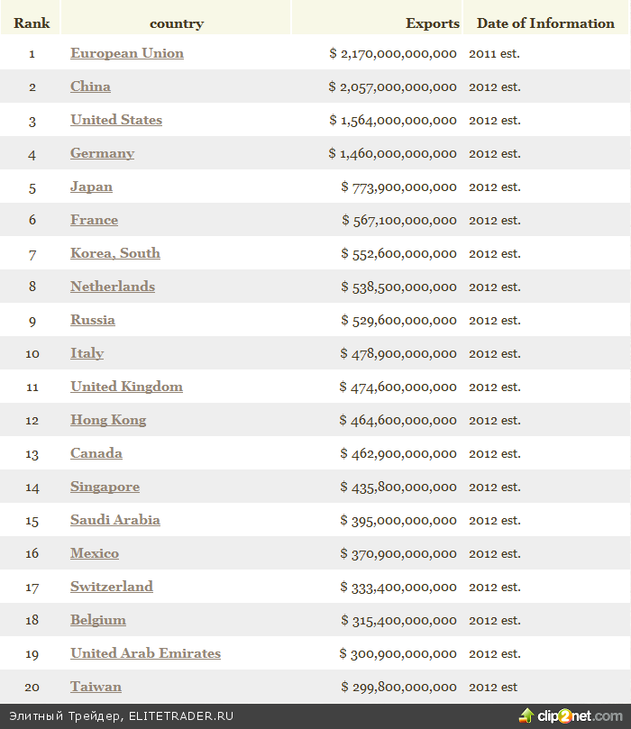This screenshot has height=729, width=631.
Task: Open the Korea, South link
Action: pyautogui.click(x=115, y=253)
